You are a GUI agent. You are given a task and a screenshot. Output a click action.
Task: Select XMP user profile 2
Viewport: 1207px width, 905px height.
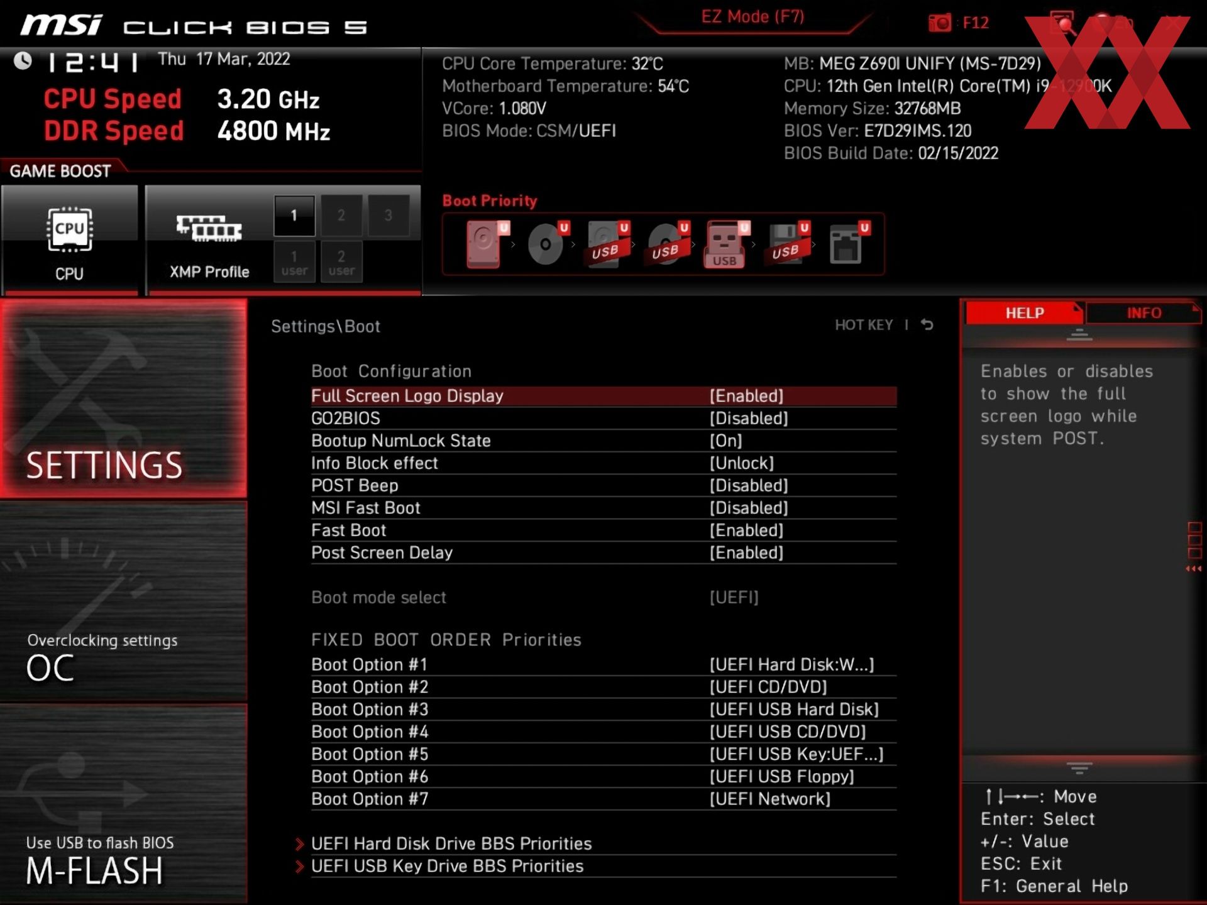point(341,262)
